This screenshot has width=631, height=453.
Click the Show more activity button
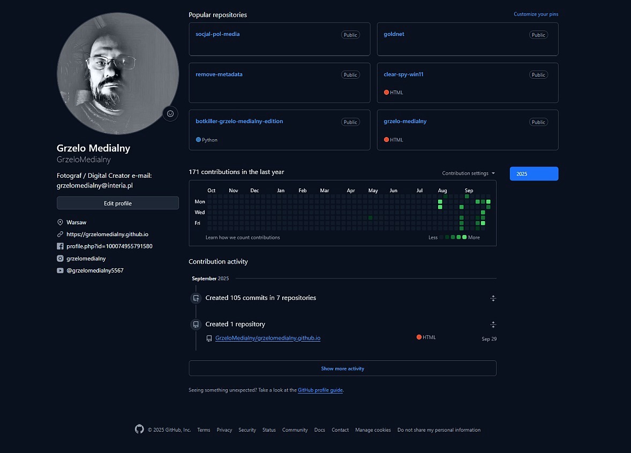(342, 368)
